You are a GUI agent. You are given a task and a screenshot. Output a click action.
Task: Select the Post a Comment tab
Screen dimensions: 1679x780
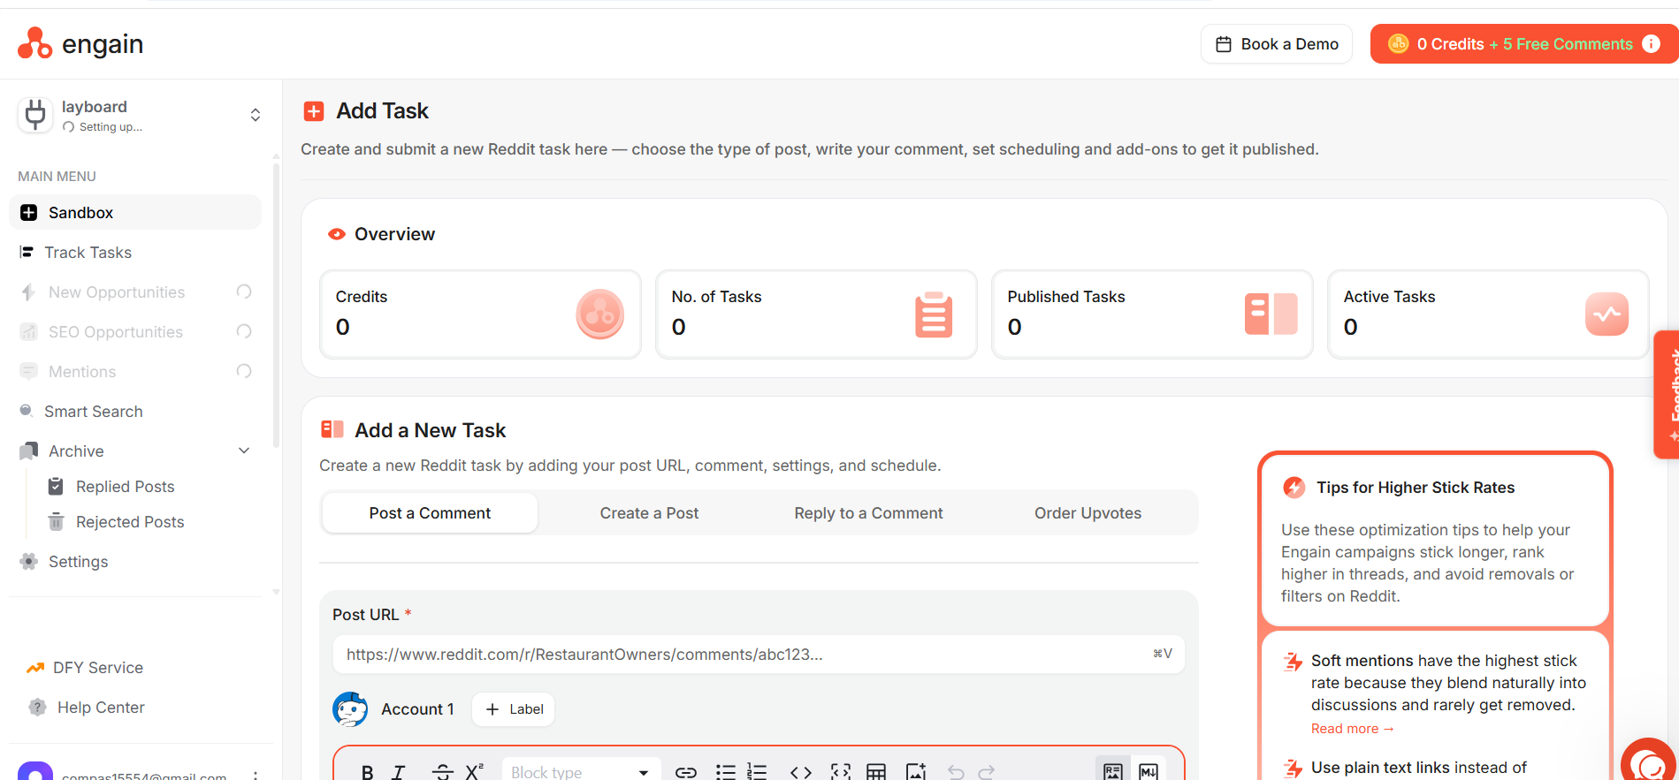point(430,513)
